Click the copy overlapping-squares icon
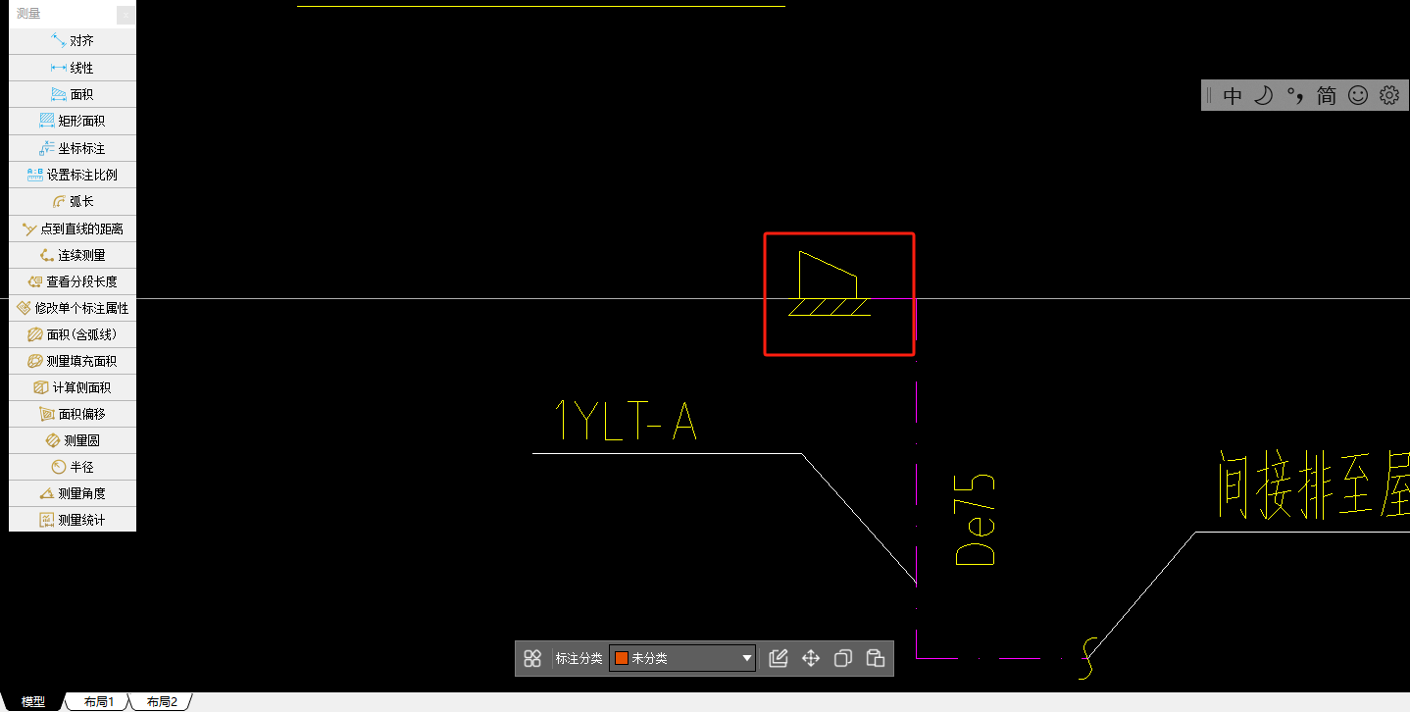Screen dimensions: 1410x712 click(x=843, y=658)
